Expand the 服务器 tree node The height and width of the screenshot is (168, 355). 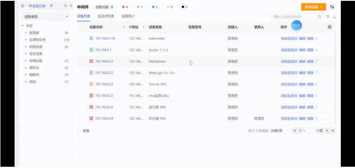[26, 33]
